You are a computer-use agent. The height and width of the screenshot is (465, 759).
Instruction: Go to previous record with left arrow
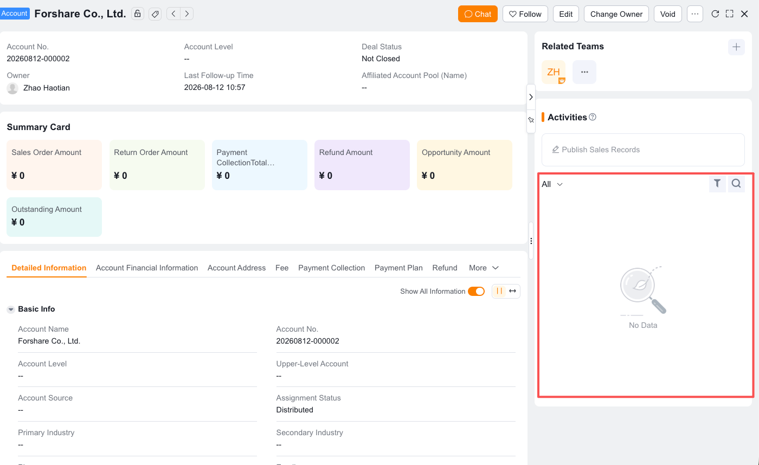point(173,14)
